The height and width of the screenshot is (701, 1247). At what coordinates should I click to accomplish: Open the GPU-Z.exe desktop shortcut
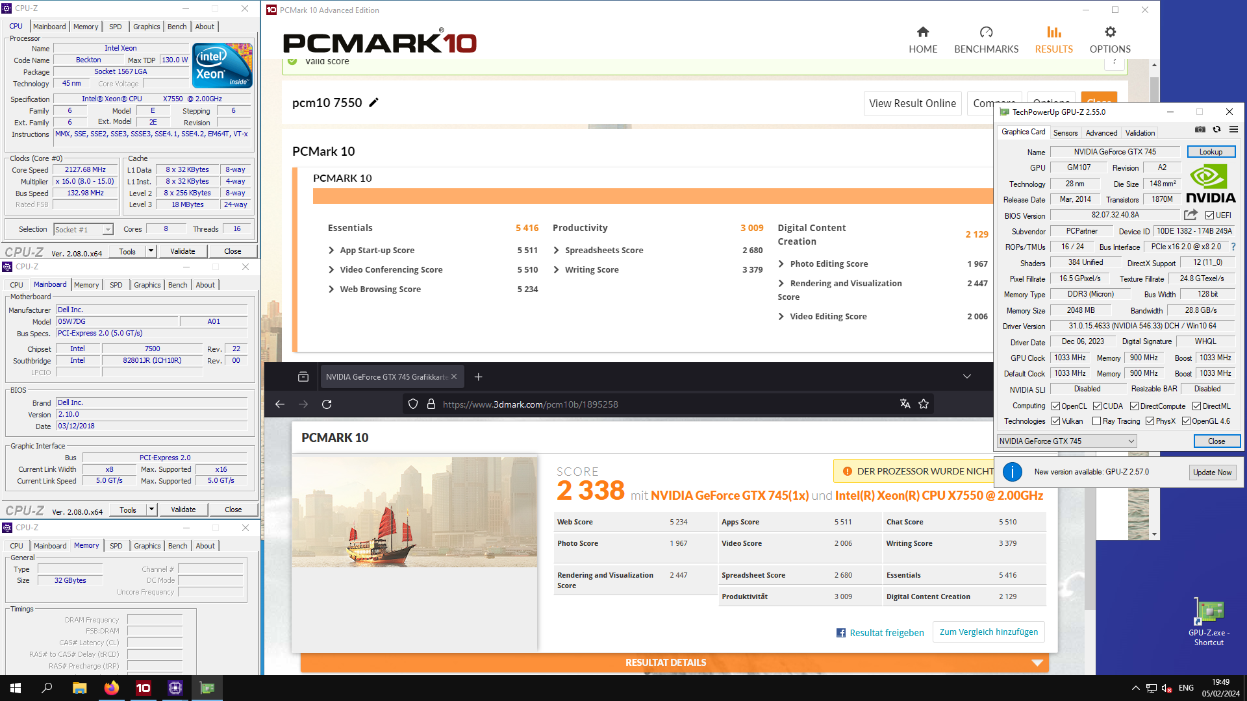(1209, 622)
